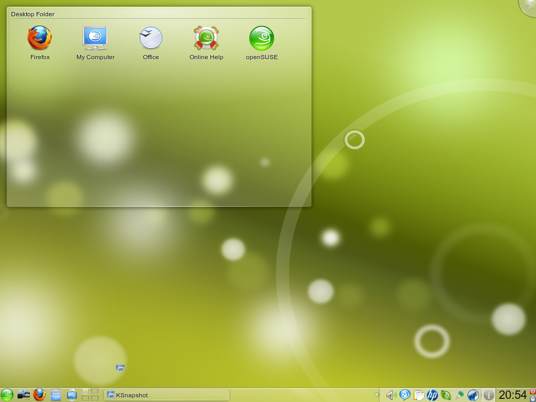Launch Firefox from the panel
Image resolution: width=536 pixels, height=402 pixels.
40,395
